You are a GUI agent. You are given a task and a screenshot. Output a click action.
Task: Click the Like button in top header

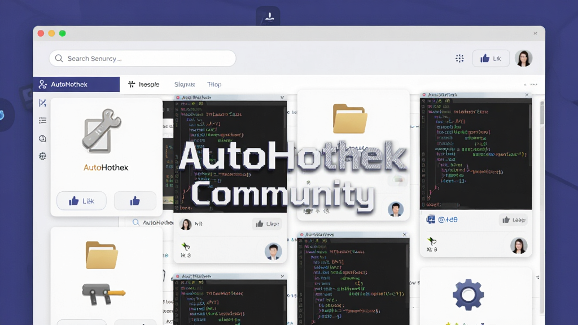491,58
